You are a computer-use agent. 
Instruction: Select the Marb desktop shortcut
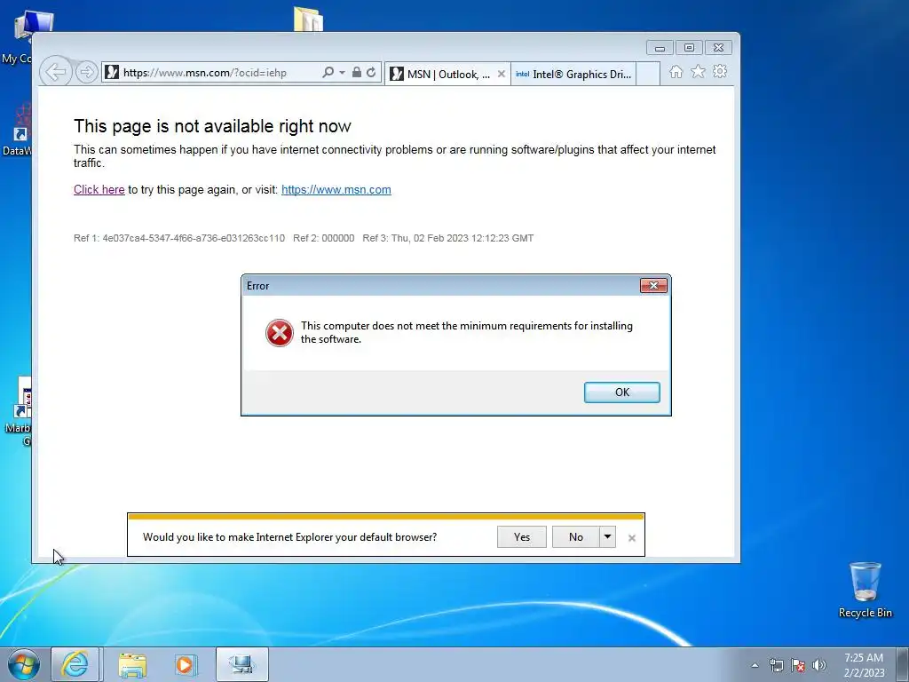pos(18,412)
